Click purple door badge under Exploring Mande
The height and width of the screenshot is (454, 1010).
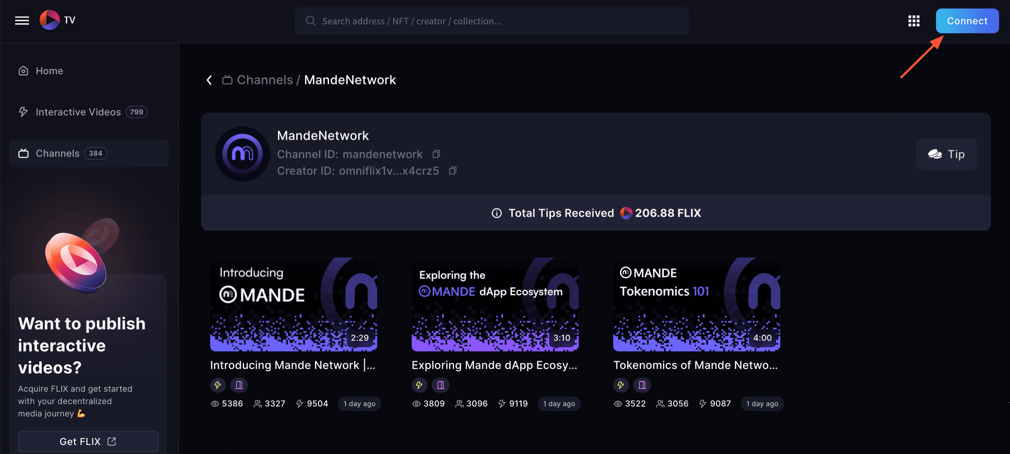coord(440,385)
